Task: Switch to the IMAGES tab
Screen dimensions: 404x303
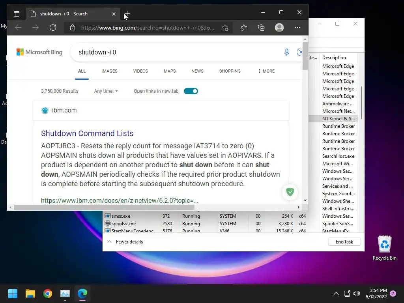Action: coord(109,71)
